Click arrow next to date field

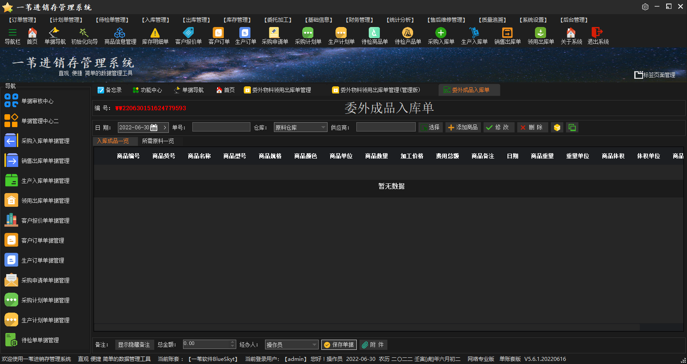(x=165, y=128)
